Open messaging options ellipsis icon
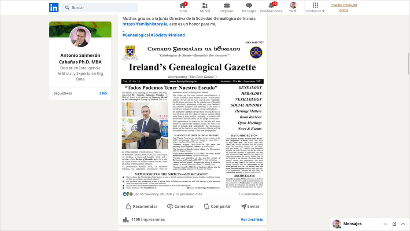The width and height of the screenshot is (410, 231). tap(385, 224)
